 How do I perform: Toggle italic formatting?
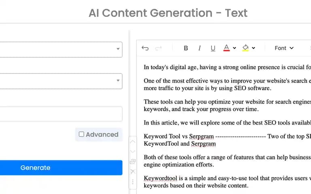(x=200, y=48)
